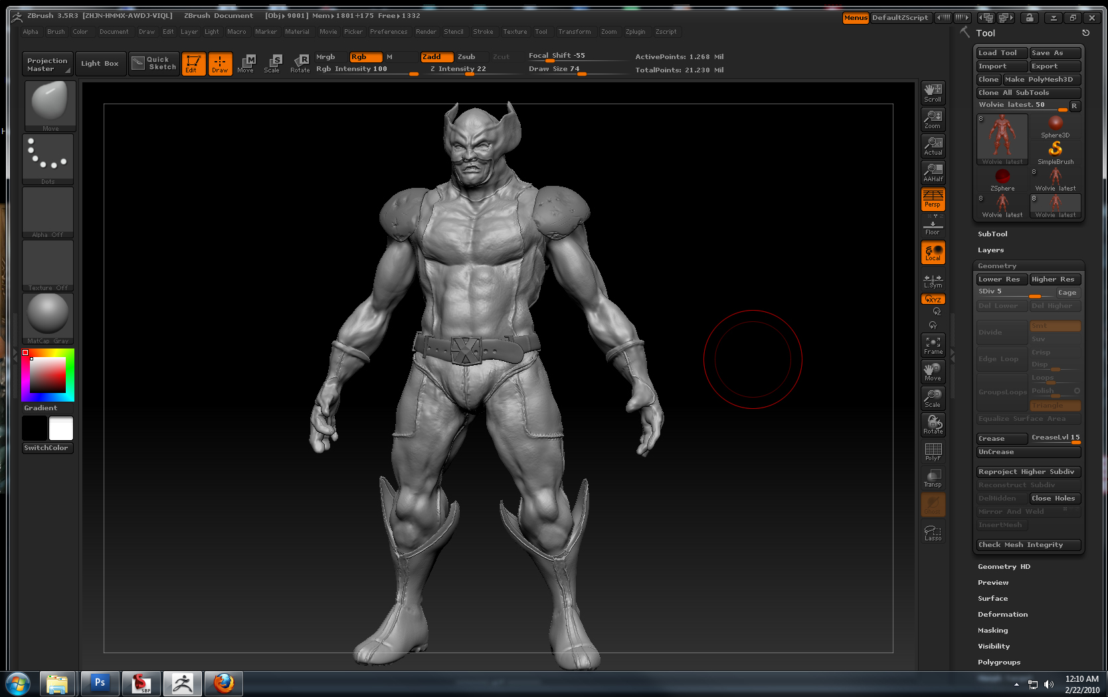Toggle Local transformations
The image size is (1108, 697).
933,252
